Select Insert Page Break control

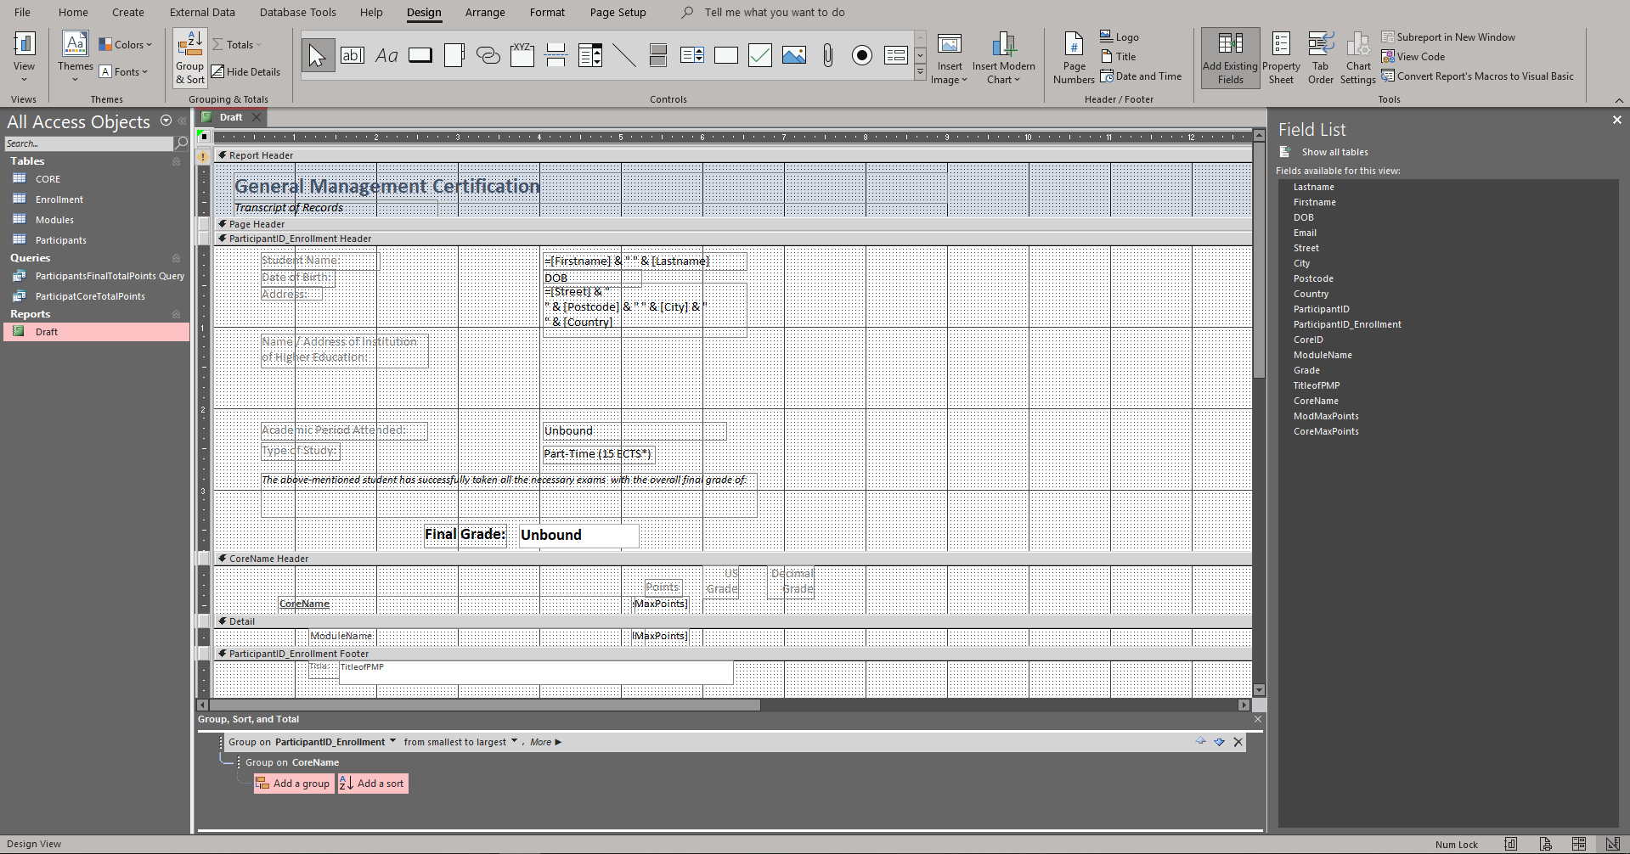click(x=556, y=56)
